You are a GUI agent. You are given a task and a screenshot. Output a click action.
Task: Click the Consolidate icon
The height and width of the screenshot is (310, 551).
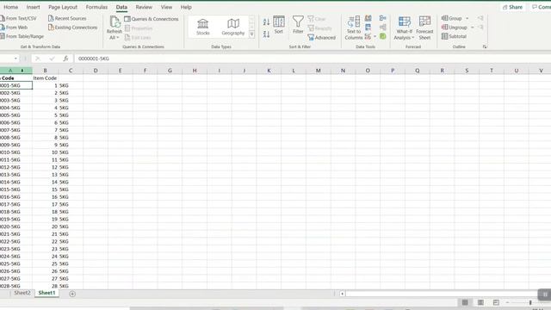382,18
